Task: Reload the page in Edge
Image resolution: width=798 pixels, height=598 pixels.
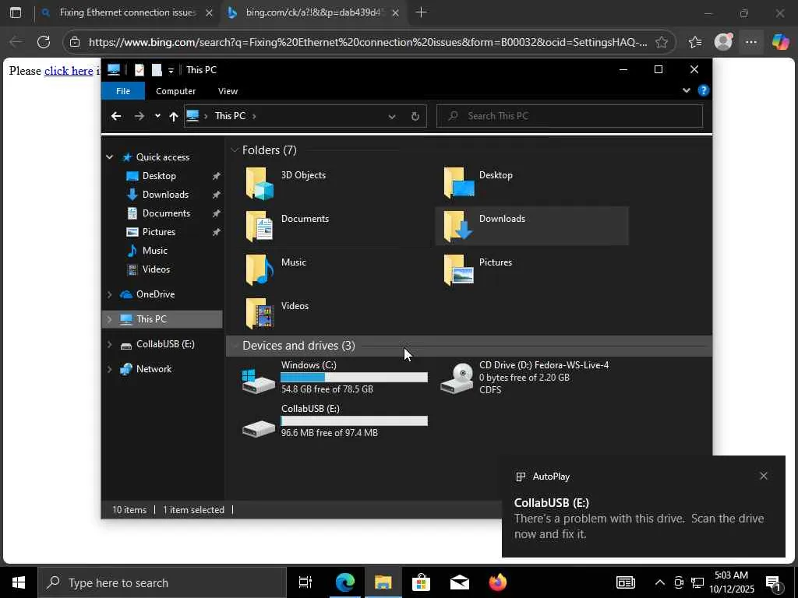Action: tap(44, 42)
